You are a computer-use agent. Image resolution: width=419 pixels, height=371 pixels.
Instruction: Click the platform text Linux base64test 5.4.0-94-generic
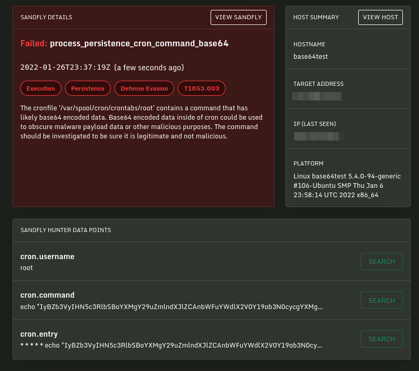[x=347, y=176]
